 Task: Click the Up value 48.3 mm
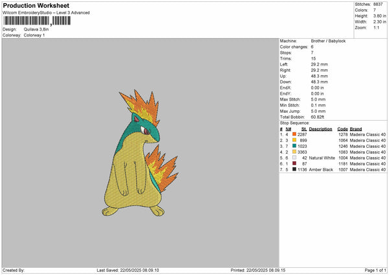pos(319,76)
